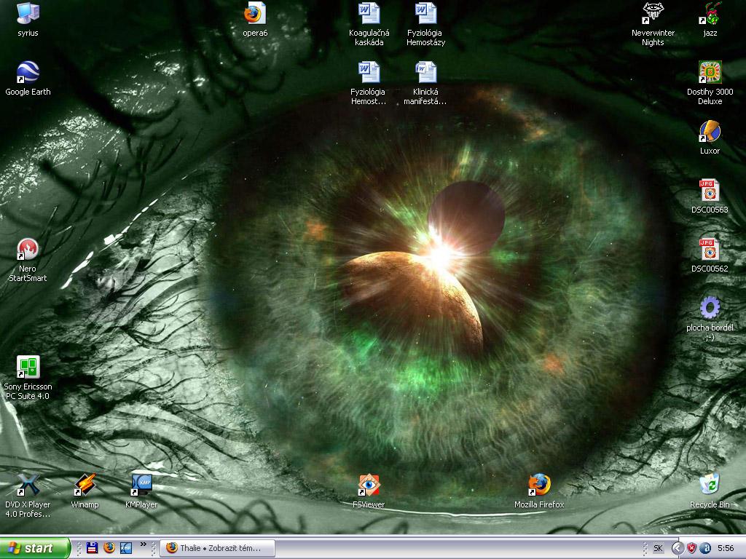Screen dimensions: 746x559
Task: Click the FSViewer desktop icon
Action: tap(369, 485)
